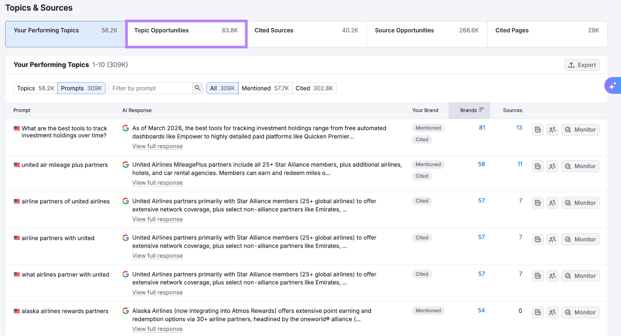Open document icon for airline partners of united airlines
Image resolution: width=621 pixels, height=336 pixels.
tap(538, 203)
